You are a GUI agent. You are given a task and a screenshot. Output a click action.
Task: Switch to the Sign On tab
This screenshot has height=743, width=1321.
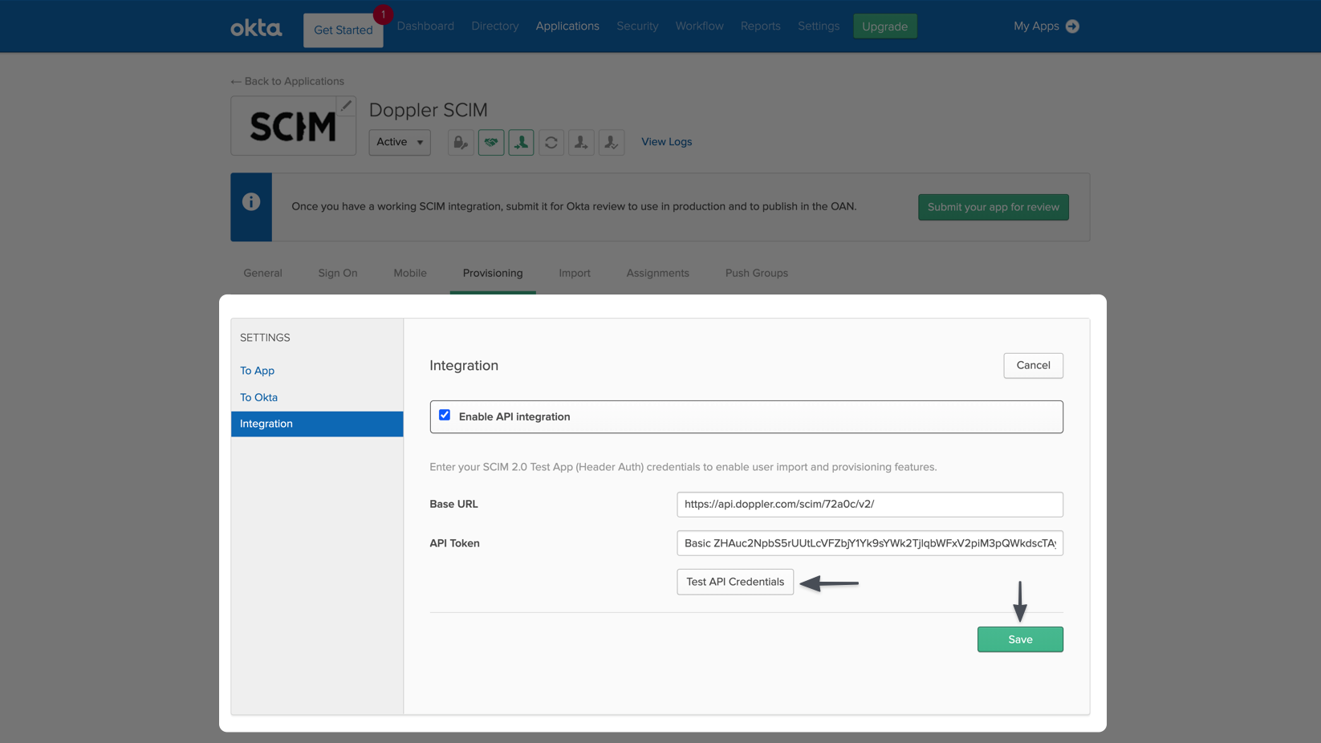pyautogui.click(x=338, y=273)
